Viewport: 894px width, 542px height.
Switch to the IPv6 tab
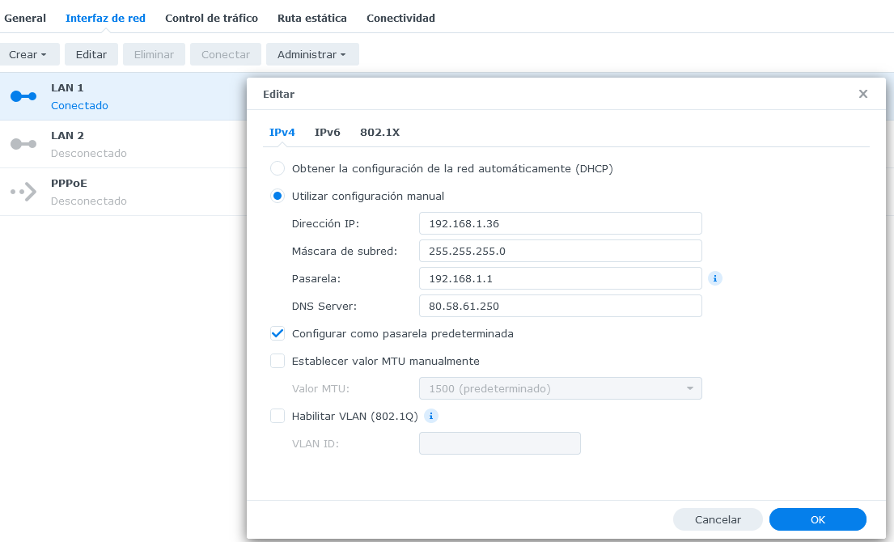tap(327, 132)
